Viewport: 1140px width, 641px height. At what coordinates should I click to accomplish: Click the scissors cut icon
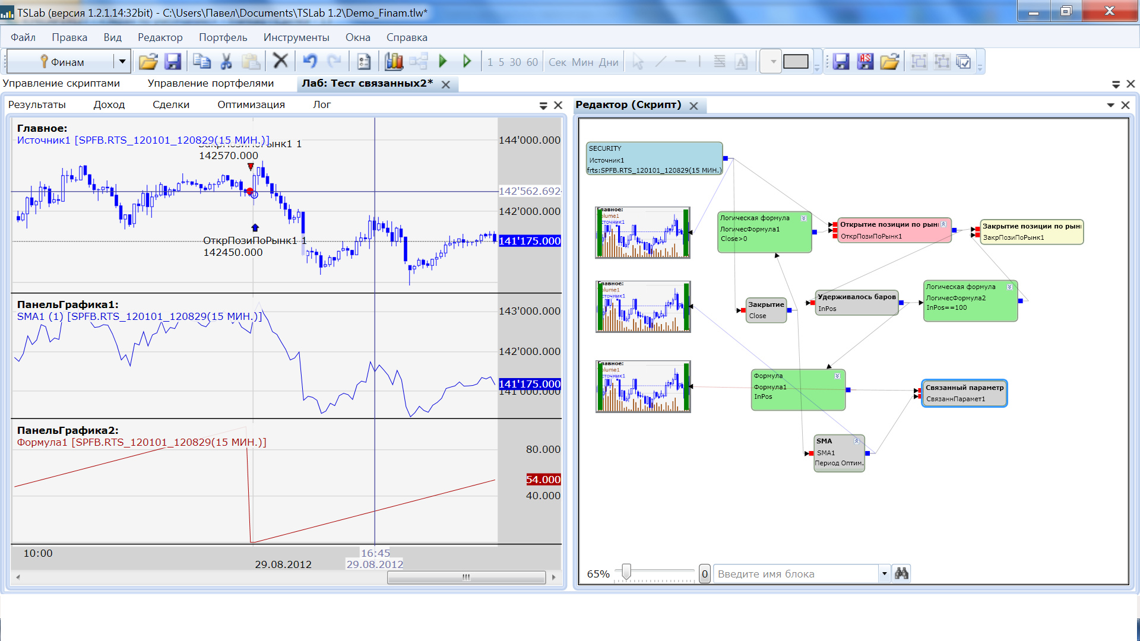[x=226, y=62]
